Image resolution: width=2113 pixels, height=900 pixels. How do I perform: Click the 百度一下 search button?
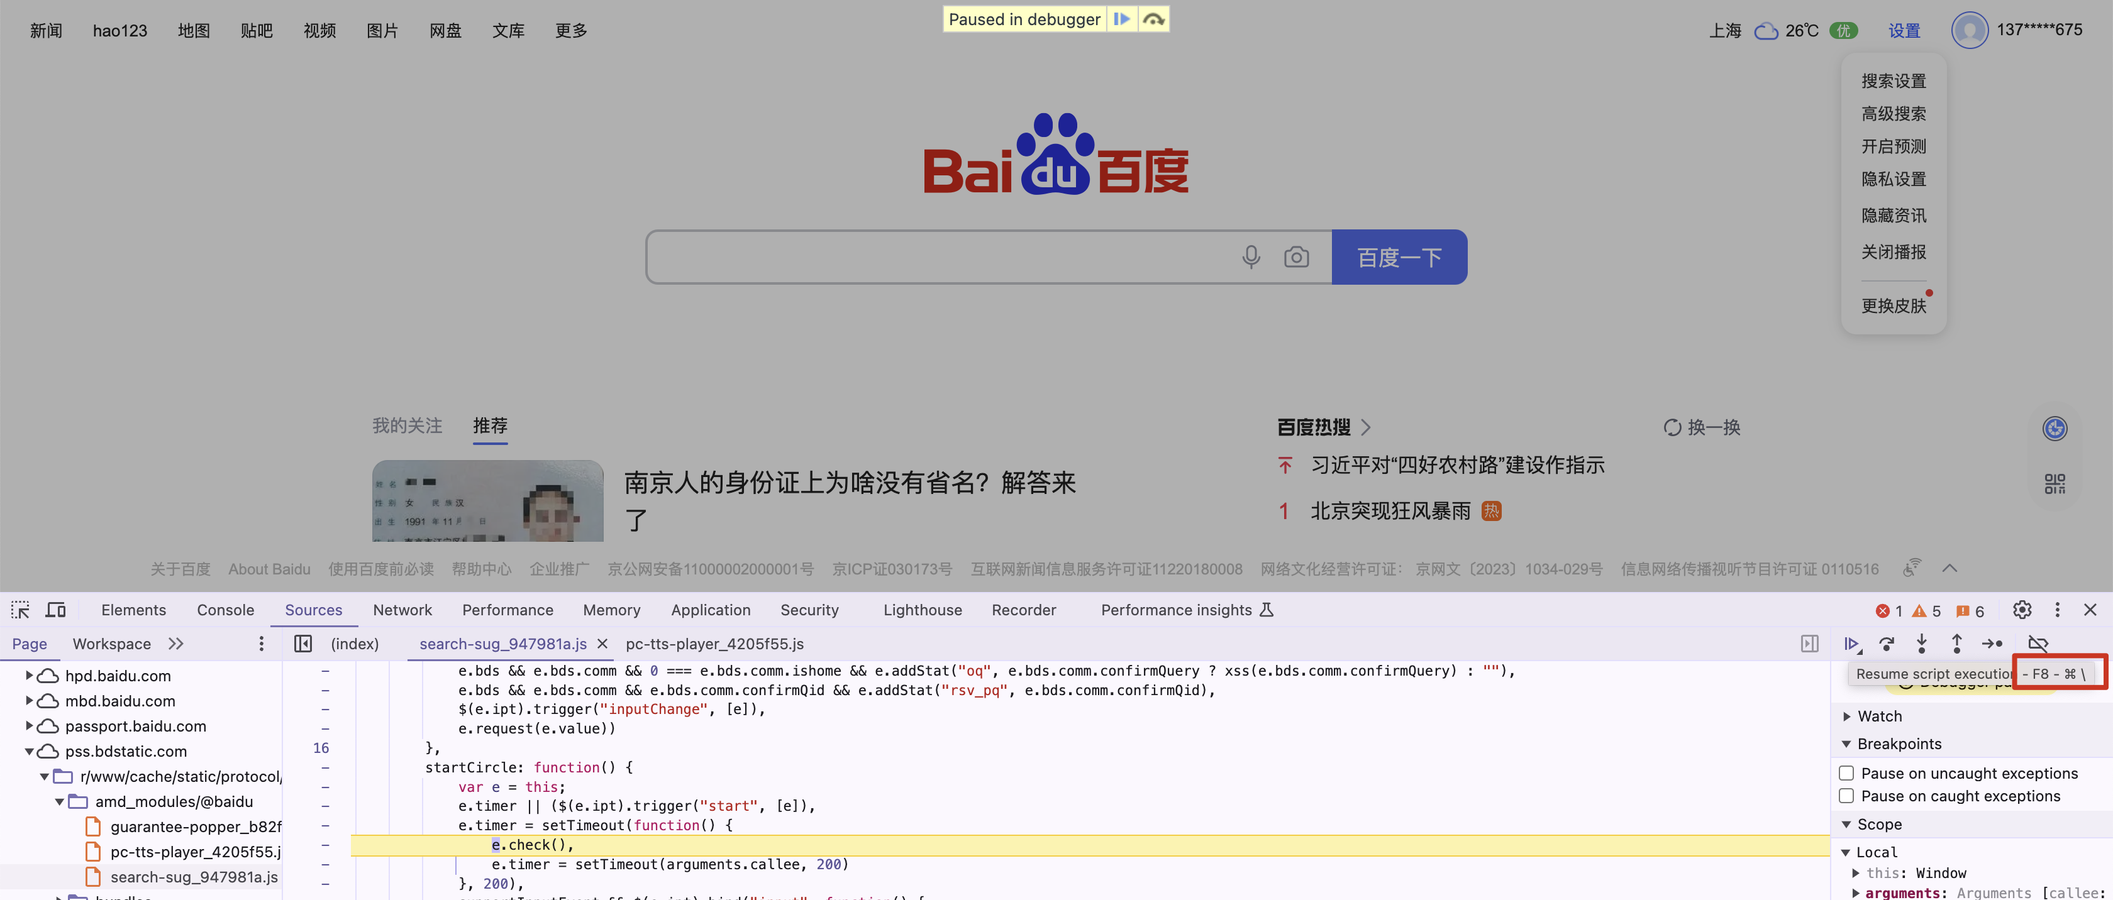1399,258
